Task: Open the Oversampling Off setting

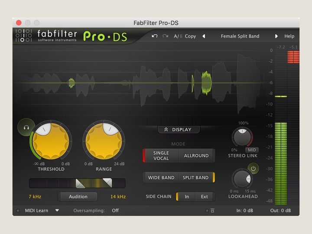Action: [x=115, y=211]
